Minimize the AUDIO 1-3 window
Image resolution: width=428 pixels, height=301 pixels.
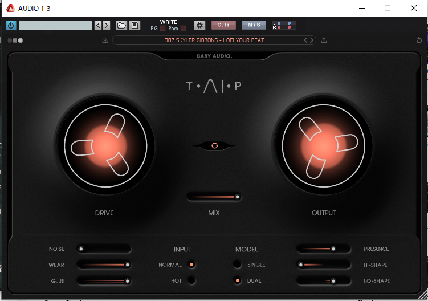point(362,8)
